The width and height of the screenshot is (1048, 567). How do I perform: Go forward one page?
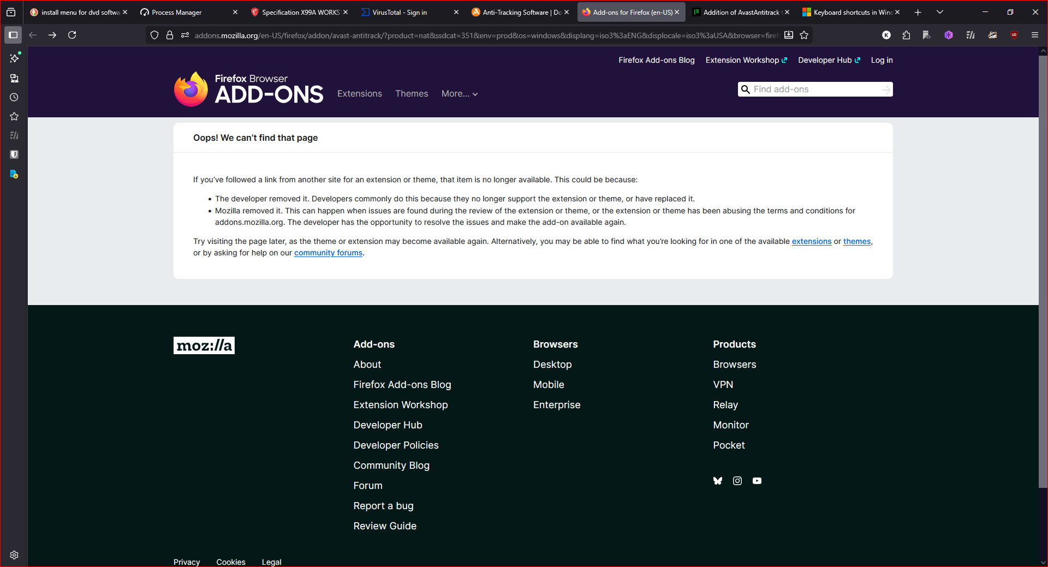point(52,35)
